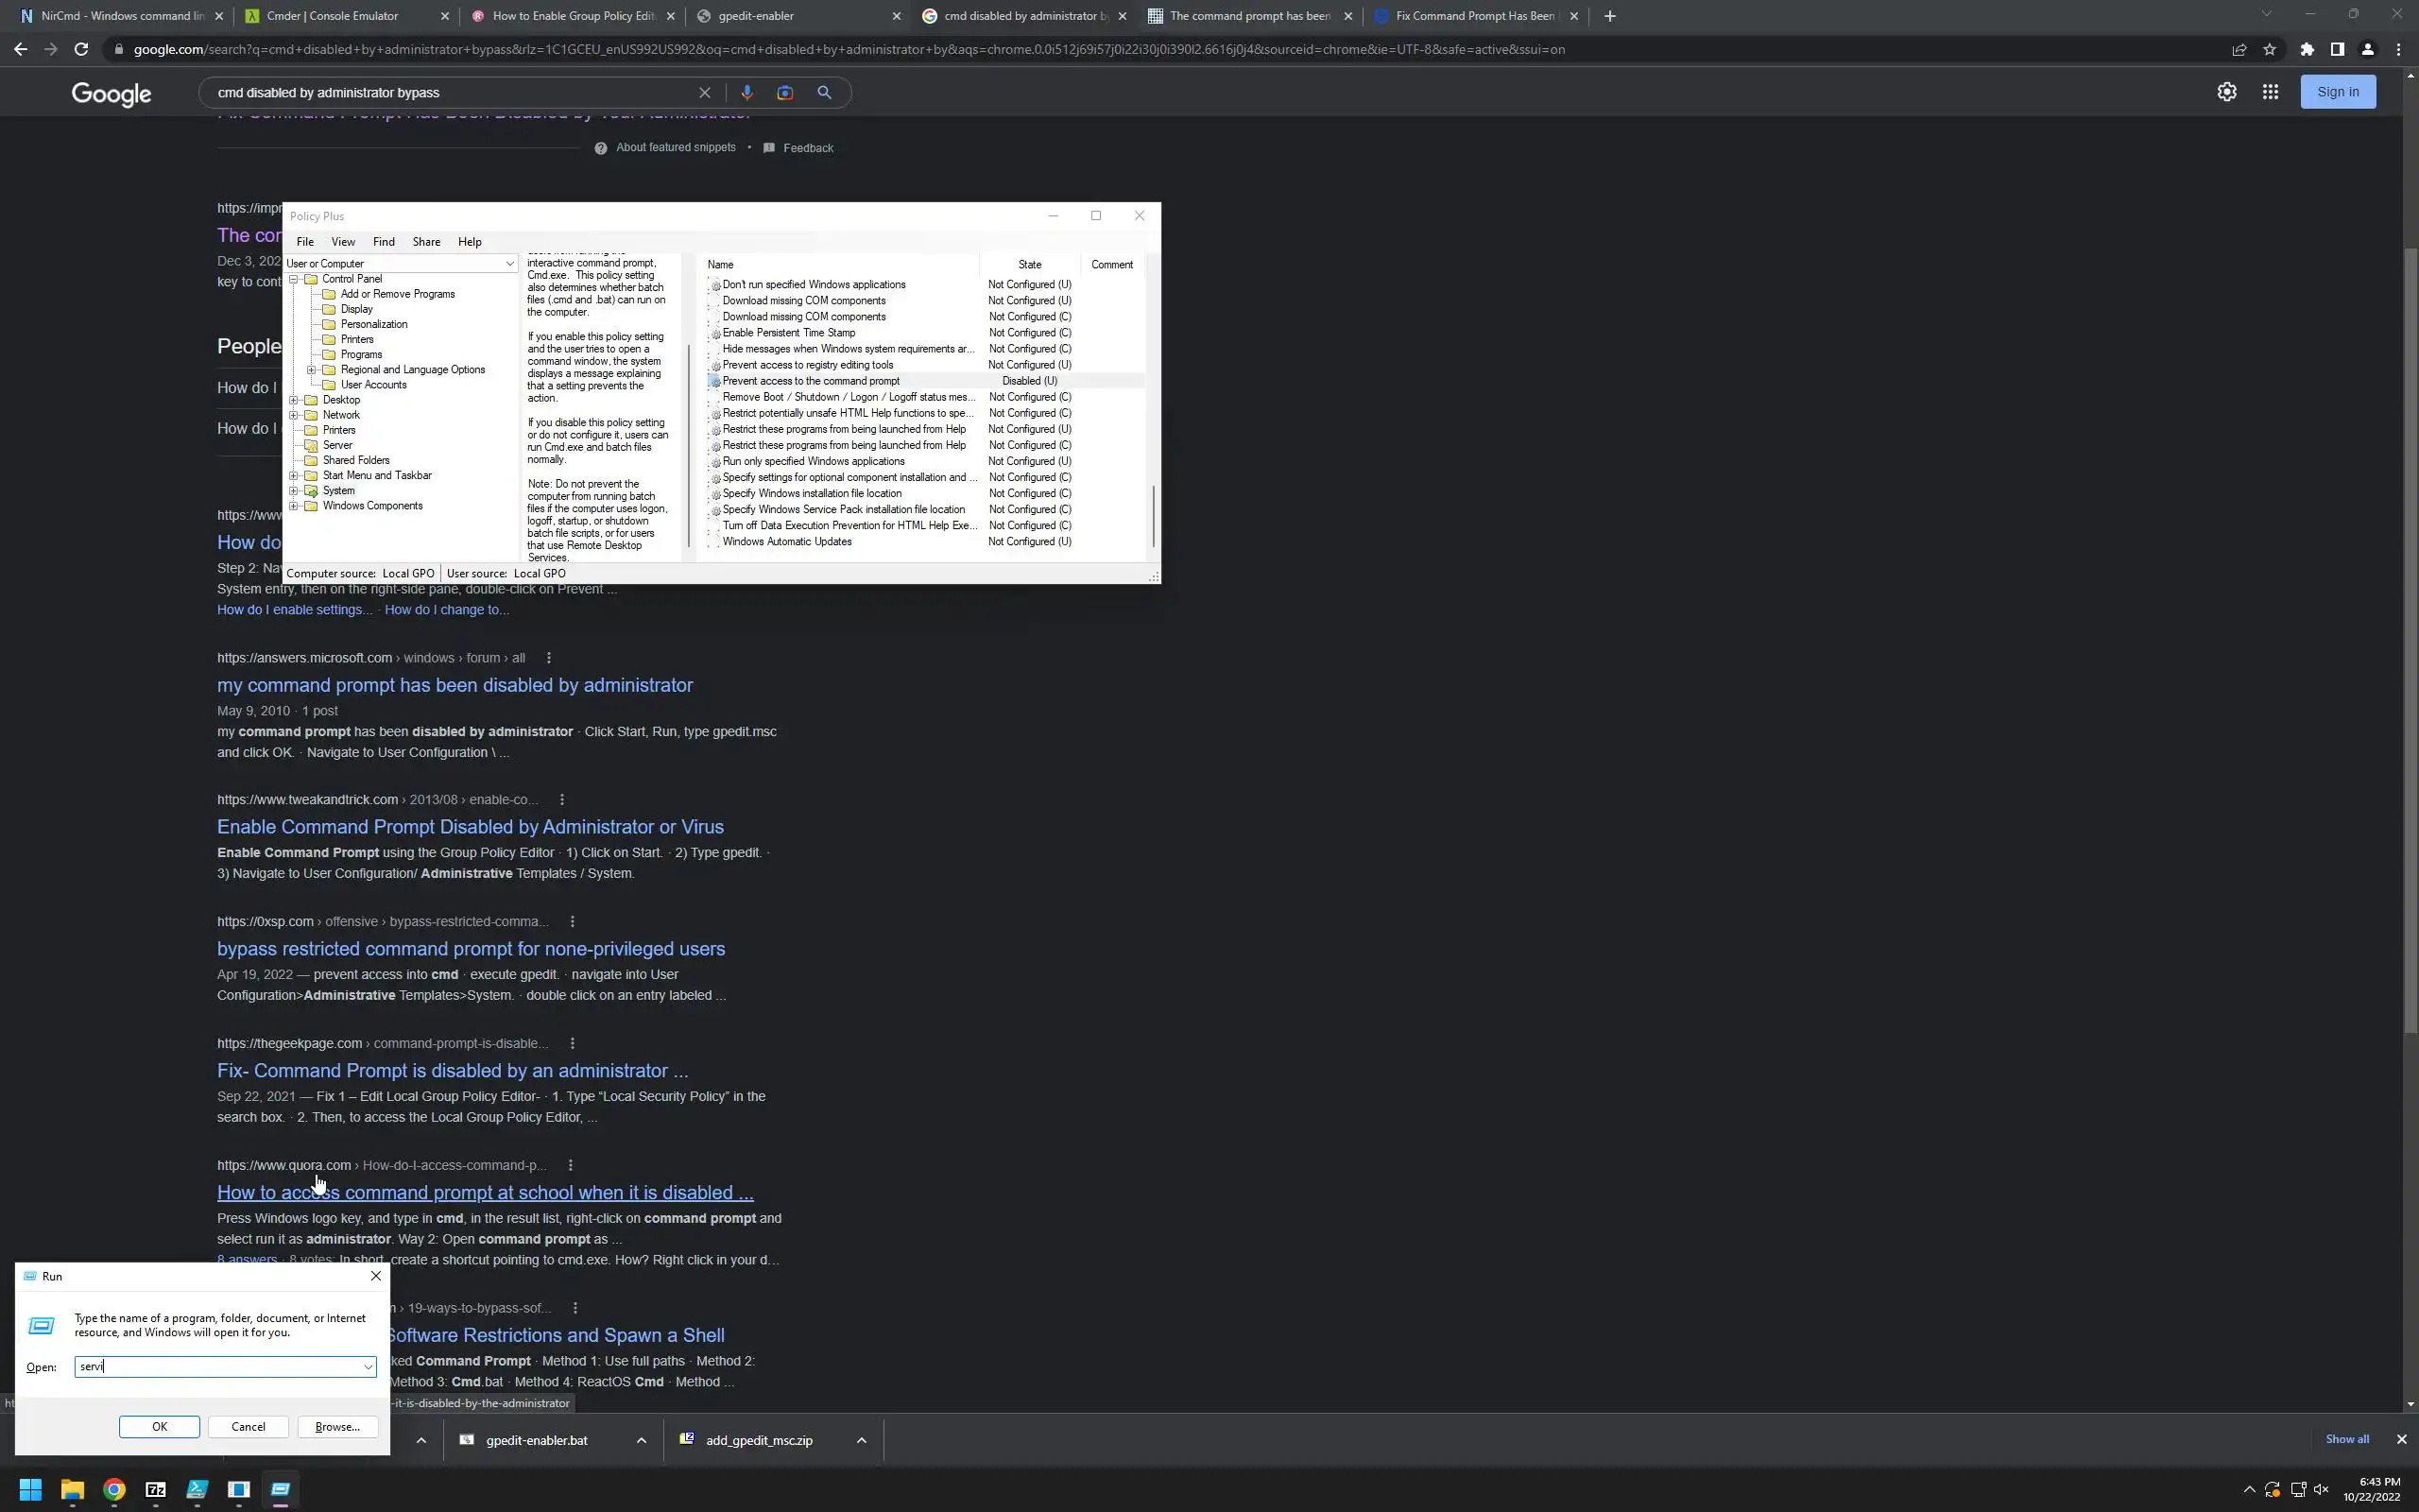Viewport: 2419px width, 1512px height.
Task: Reload the current page
Action: click(x=81, y=49)
